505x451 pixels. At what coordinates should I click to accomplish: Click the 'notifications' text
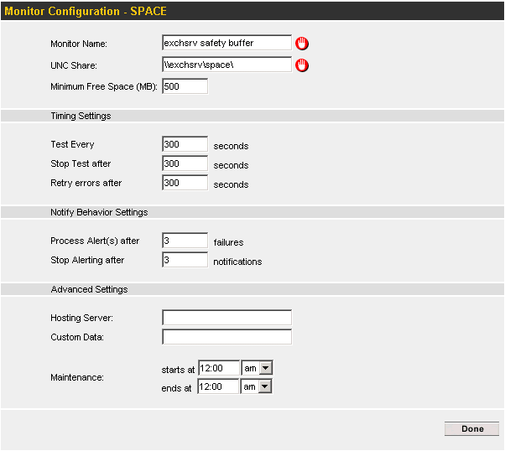[x=237, y=262]
